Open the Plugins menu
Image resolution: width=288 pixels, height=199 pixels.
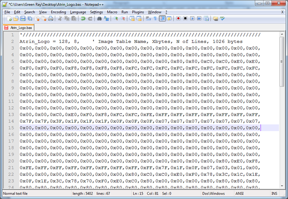point(138,12)
